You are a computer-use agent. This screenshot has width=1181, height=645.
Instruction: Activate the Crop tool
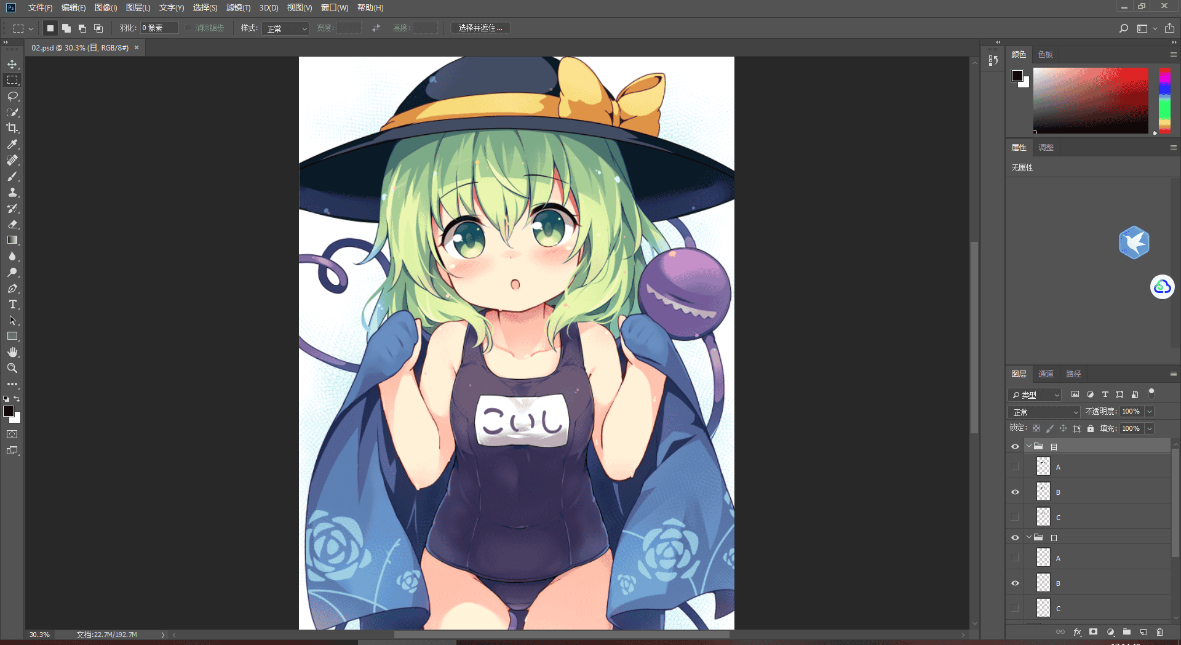click(x=12, y=128)
